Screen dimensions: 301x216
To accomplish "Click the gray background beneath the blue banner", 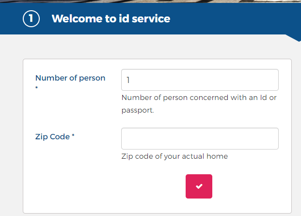I will tap(150, 47).
